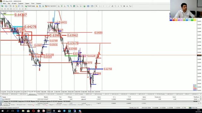Switch chart to candlesticks icon
Image resolution: width=202 pixels, height=113 pixels.
(x=62, y=6)
